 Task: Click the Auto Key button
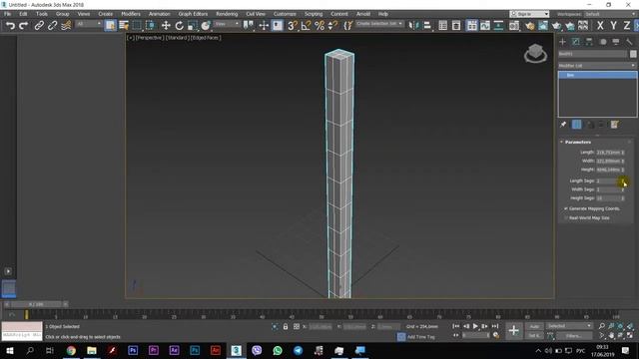pos(534,326)
